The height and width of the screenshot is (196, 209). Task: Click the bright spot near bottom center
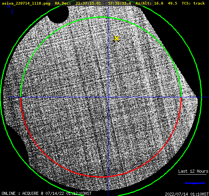coord(100,161)
